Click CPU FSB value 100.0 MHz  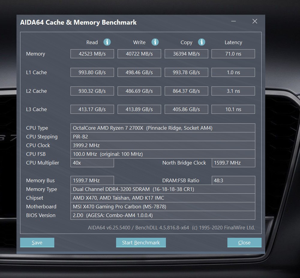[163, 154]
